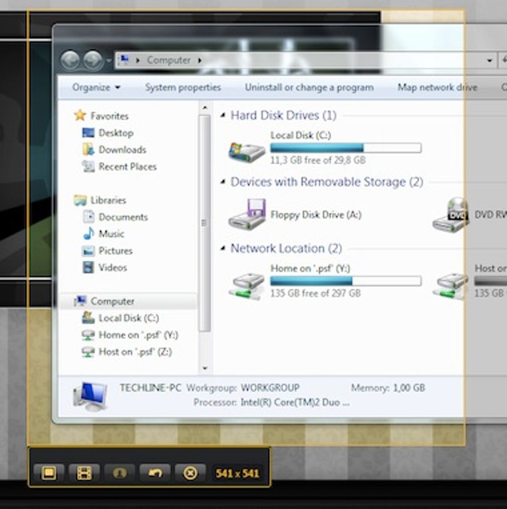Click the webcam capture icon in toolbar
The width and height of the screenshot is (507, 509).
tap(120, 473)
